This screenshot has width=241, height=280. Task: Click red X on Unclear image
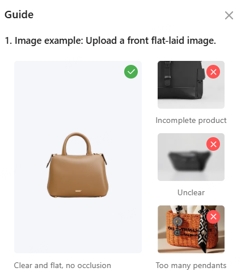click(213, 144)
